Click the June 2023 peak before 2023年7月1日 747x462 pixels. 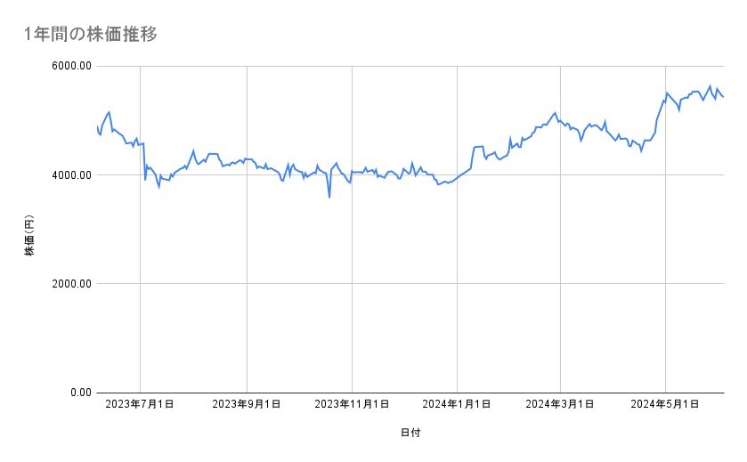(109, 112)
